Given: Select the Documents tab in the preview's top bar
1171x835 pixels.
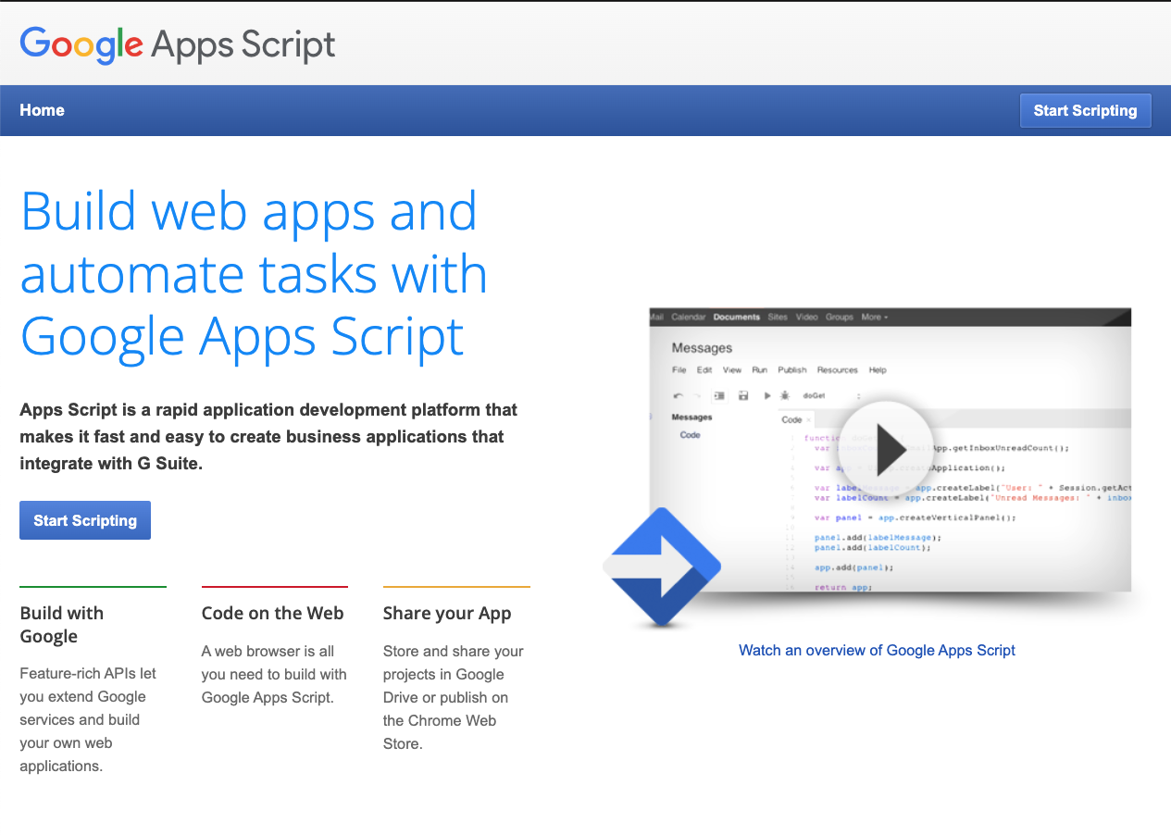Looking at the screenshot, I should coord(736,317).
